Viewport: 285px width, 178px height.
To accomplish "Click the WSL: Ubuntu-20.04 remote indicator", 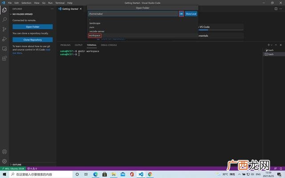I will coord(13,169).
